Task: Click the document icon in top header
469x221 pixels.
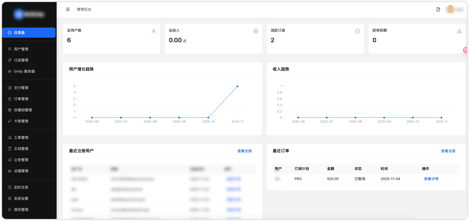Action: tap(438, 9)
